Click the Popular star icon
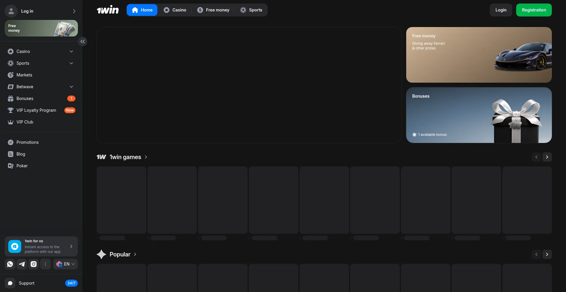 pyautogui.click(x=101, y=254)
